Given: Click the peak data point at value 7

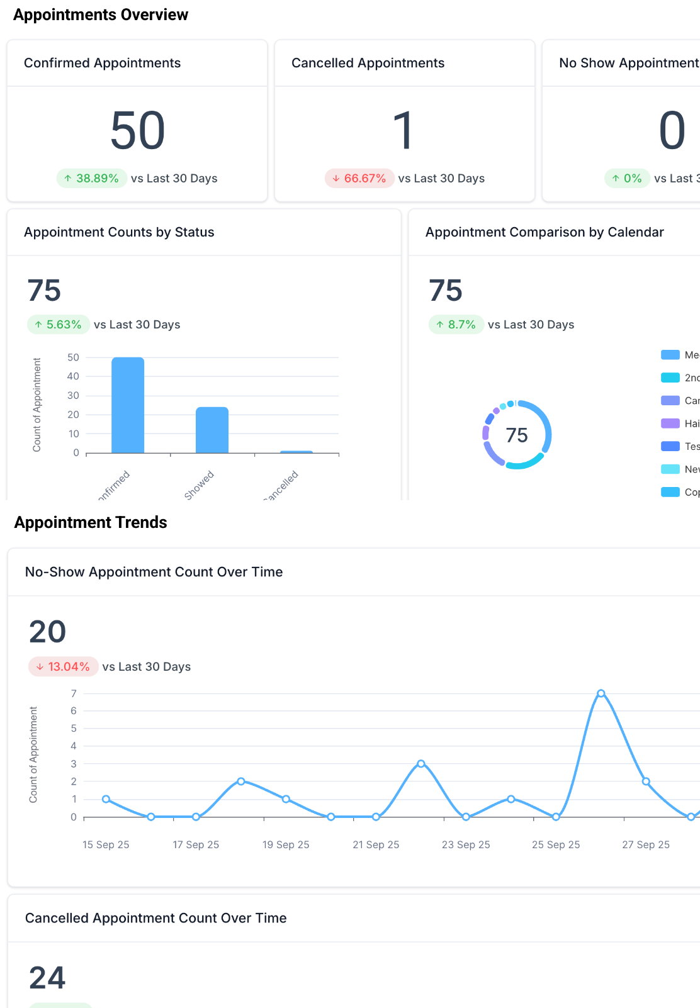Looking at the screenshot, I should (x=601, y=693).
